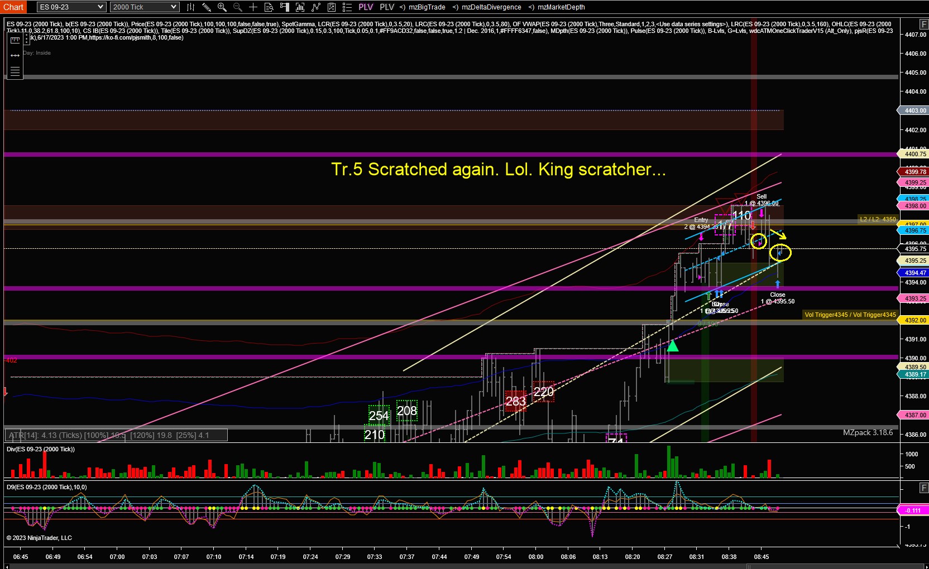Click the horizontal arrows icon in floating toolbar
Screen dimensions: 929x569
point(15,55)
